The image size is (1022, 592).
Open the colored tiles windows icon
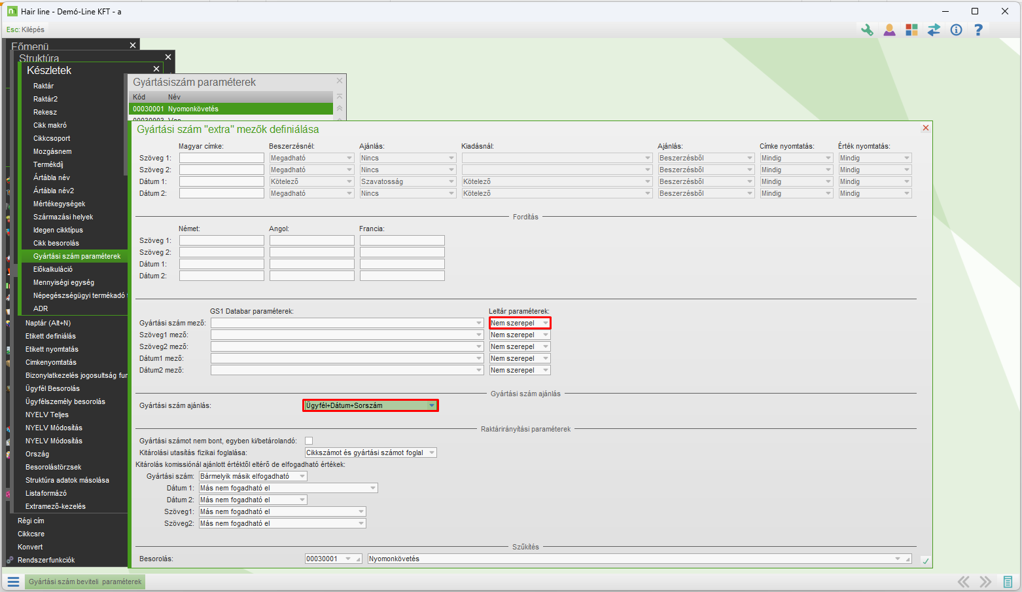point(911,30)
